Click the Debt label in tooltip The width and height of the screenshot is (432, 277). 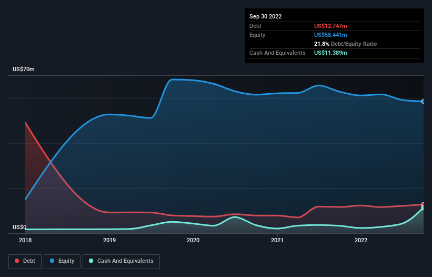(x=255, y=26)
